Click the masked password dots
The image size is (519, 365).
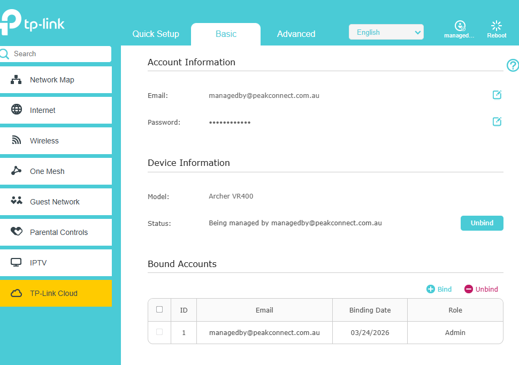pyautogui.click(x=230, y=123)
